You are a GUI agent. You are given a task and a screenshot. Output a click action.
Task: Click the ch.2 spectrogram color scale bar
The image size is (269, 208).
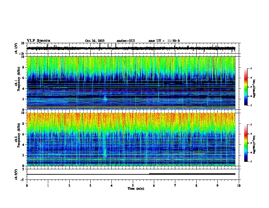(x=246, y=143)
